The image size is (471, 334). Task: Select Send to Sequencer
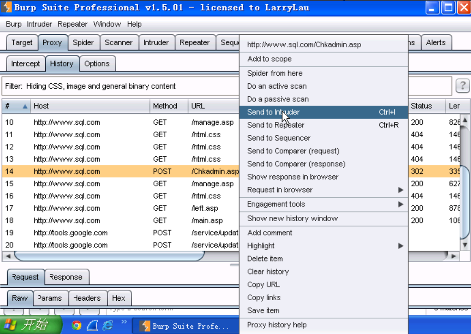[323, 138]
